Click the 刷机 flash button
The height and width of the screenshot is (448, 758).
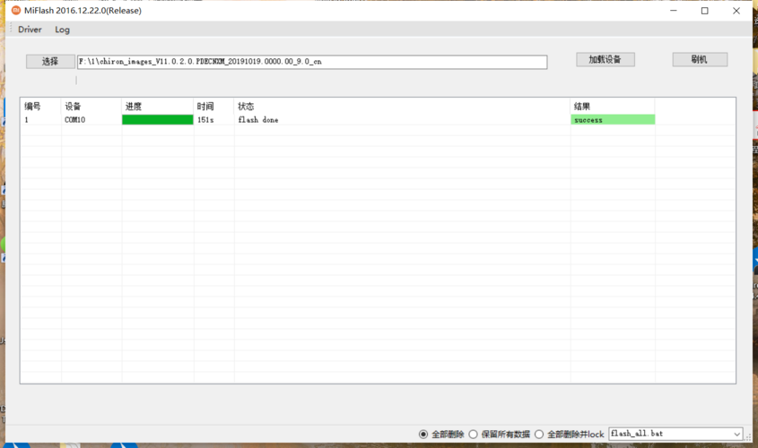[700, 59]
